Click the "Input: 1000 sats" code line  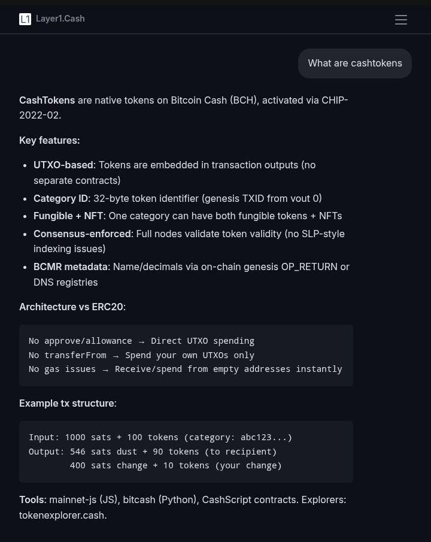(x=160, y=437)
